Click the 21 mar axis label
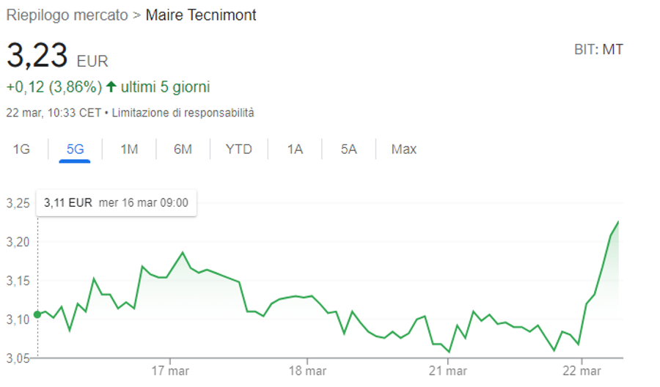The height and width of the screenshot is (387, 660). [x=448, y=371]
